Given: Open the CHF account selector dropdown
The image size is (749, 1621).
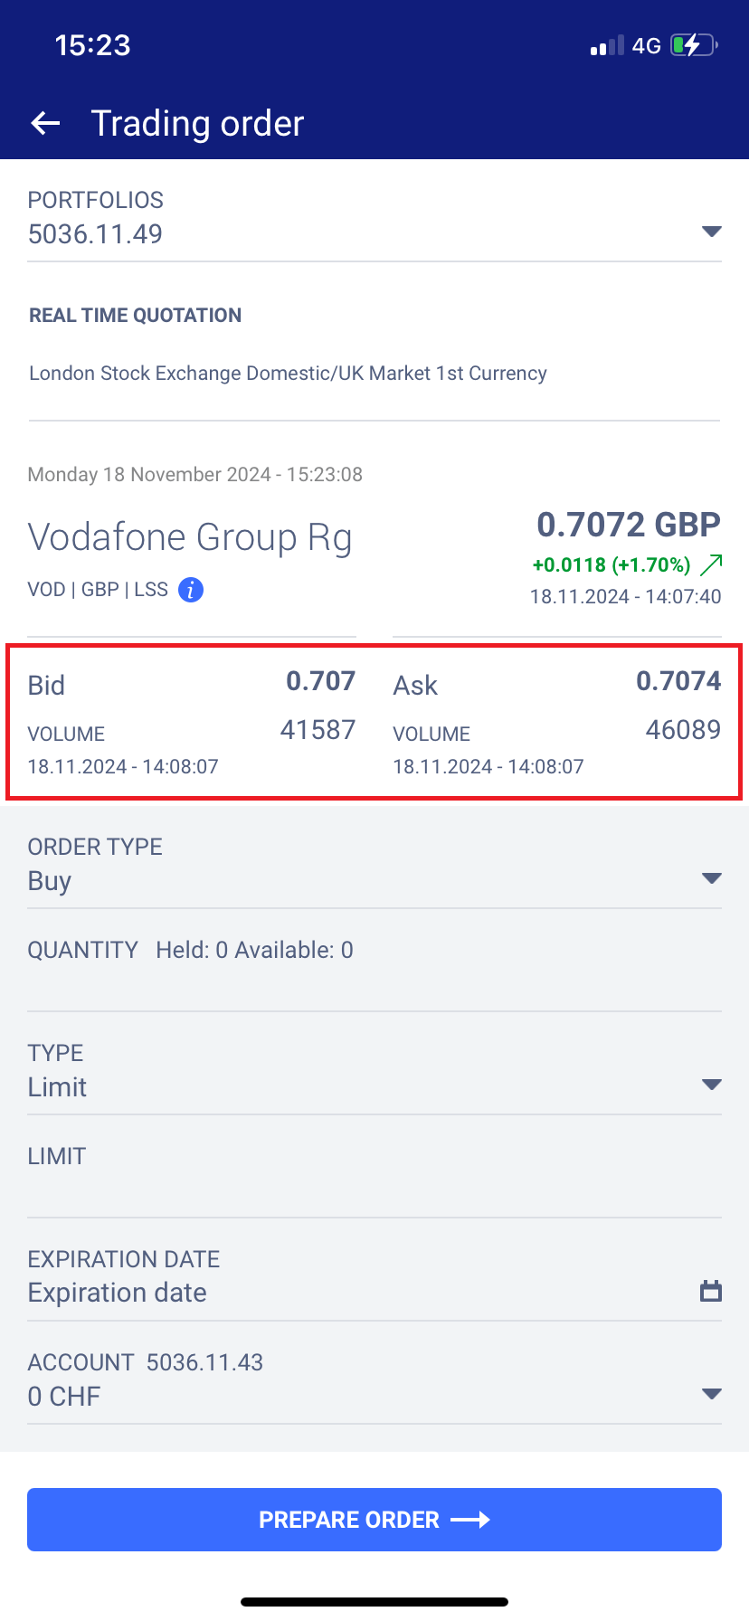Looking at the screenshot, I should tap(711, 1394).
